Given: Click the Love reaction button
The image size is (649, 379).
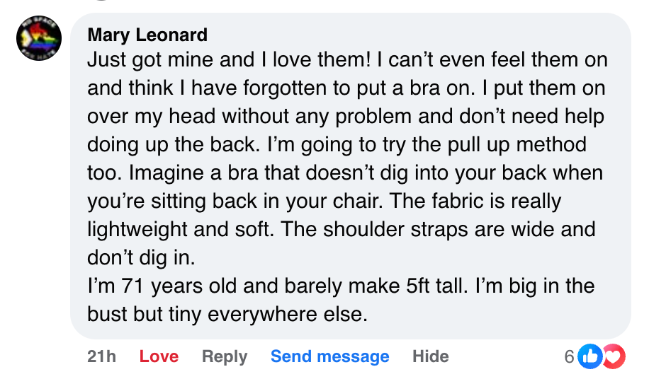Looking at the screenshot, I should pos(159,357).
